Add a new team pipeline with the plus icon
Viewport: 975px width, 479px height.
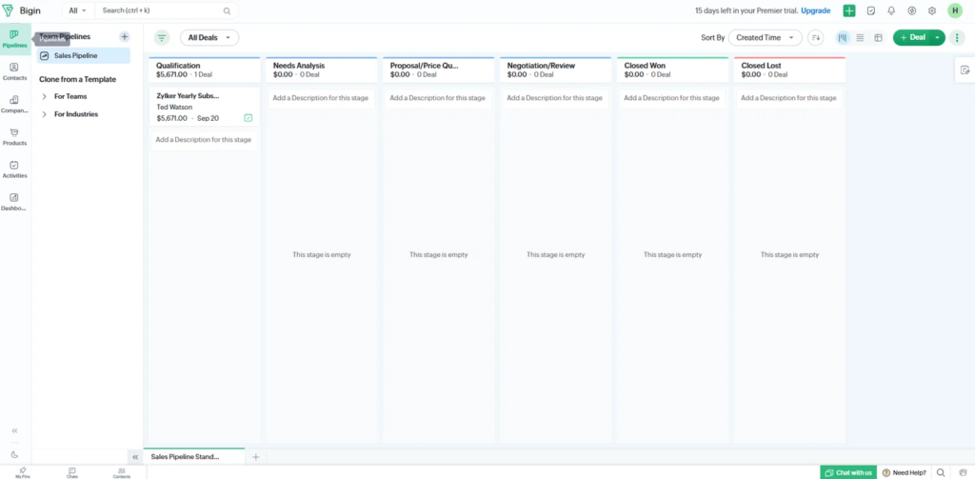[125, 37]
